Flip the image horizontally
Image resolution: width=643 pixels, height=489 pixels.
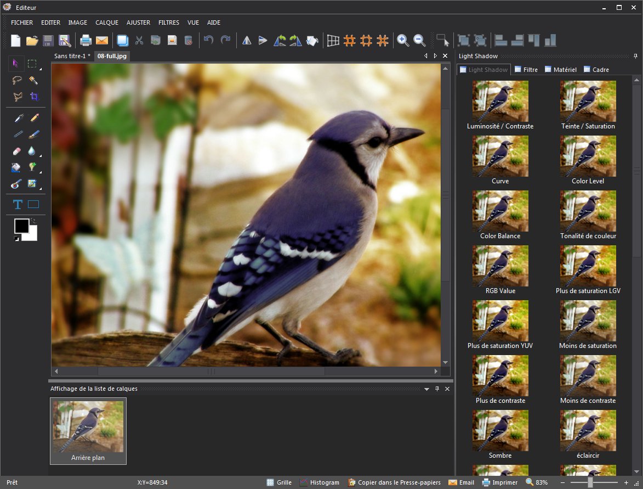point(247,40)
